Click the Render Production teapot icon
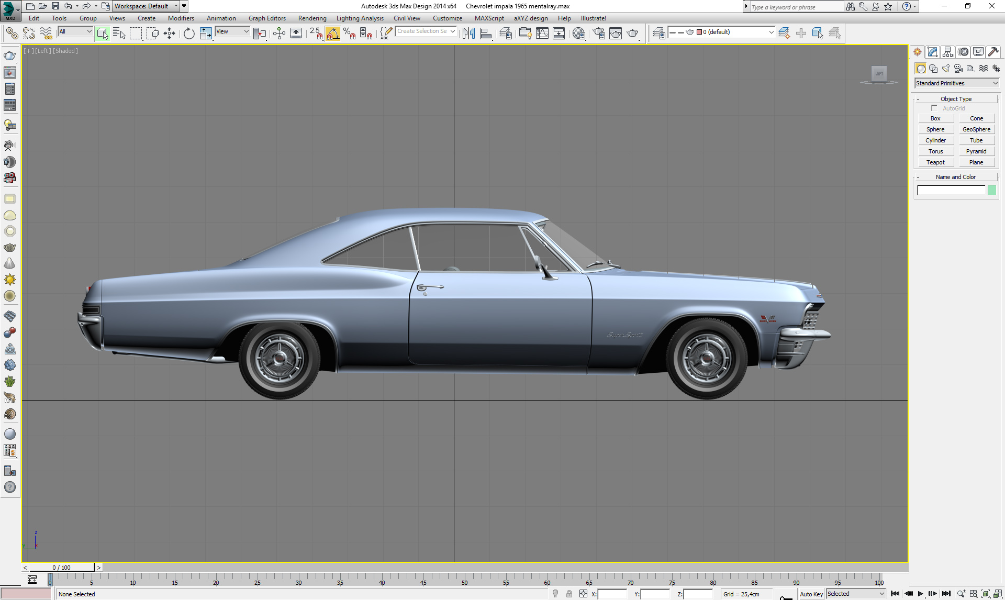Image resolution: width=1005 pixels, height=600 pixels. (632, 34)
